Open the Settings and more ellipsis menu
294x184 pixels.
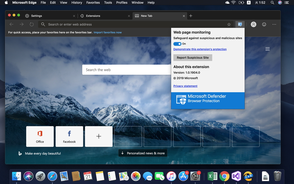(x=274, y=24)
